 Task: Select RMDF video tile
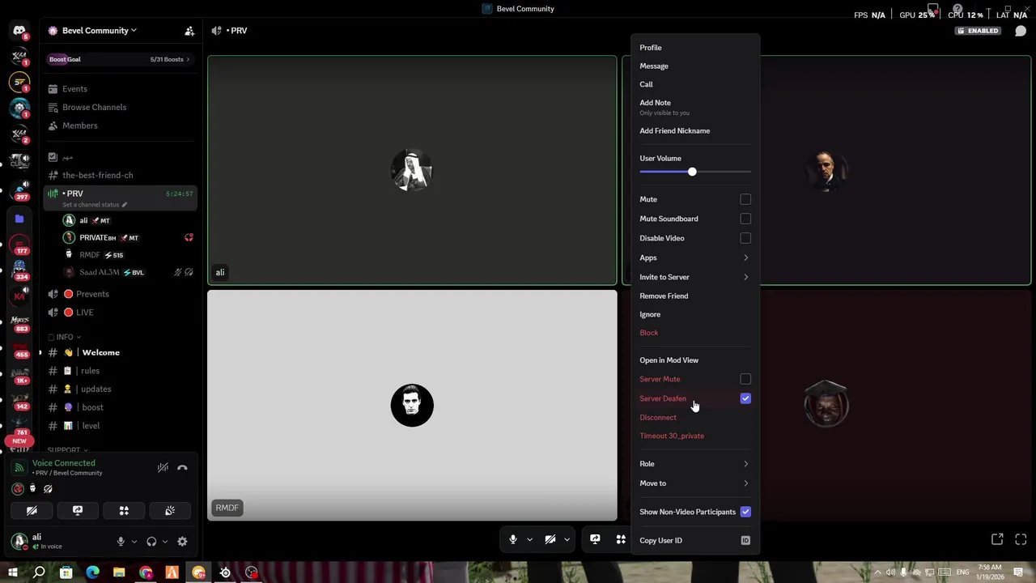tap(412, 405)
